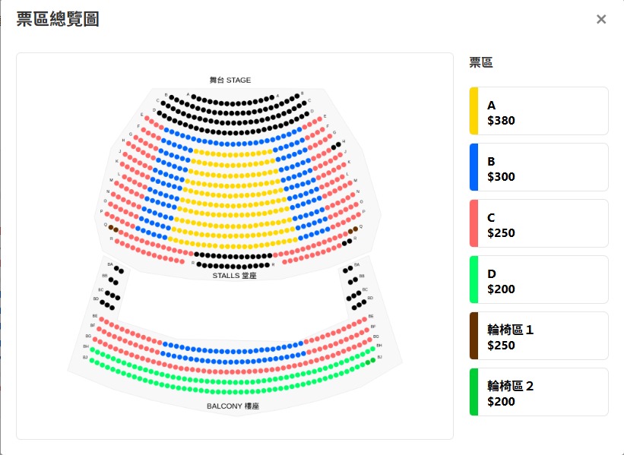This screenshot has height=455, width=624.
Task: Click the brown wheelchair seat on stalls right side
Action: (353, 229)
